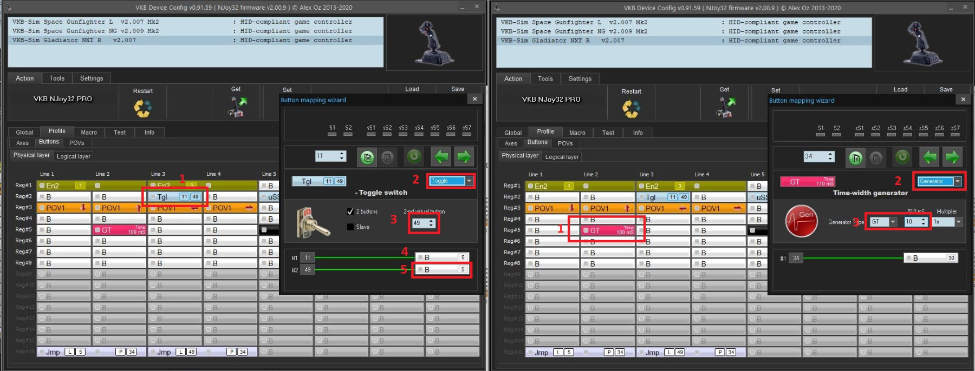This screenshot has width=975, height=371.
Task: Open the Action tab in left window
Action: (25, 78)
